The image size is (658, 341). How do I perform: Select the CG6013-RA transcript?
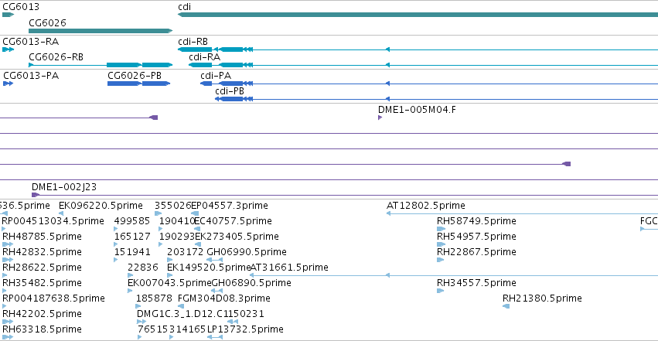point(8,49)
